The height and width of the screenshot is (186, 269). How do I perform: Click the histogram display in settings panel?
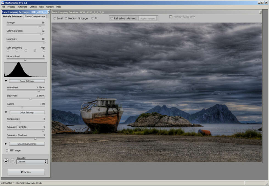(26, 70)
